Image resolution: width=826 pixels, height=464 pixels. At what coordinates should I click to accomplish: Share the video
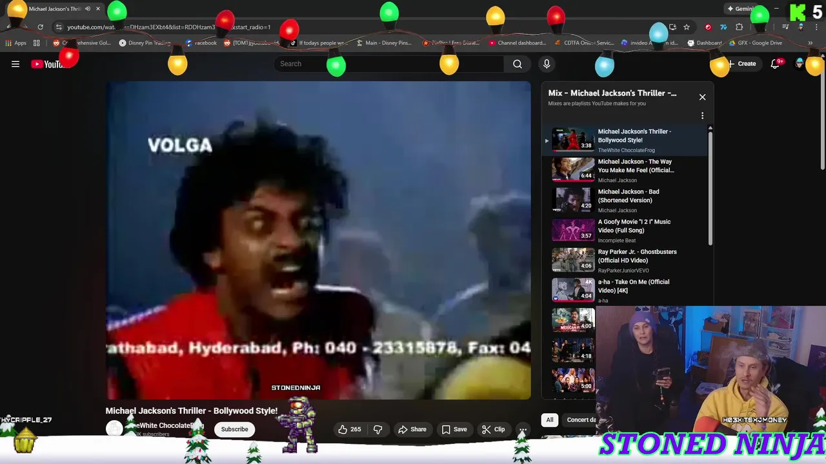tap(412, 429)
